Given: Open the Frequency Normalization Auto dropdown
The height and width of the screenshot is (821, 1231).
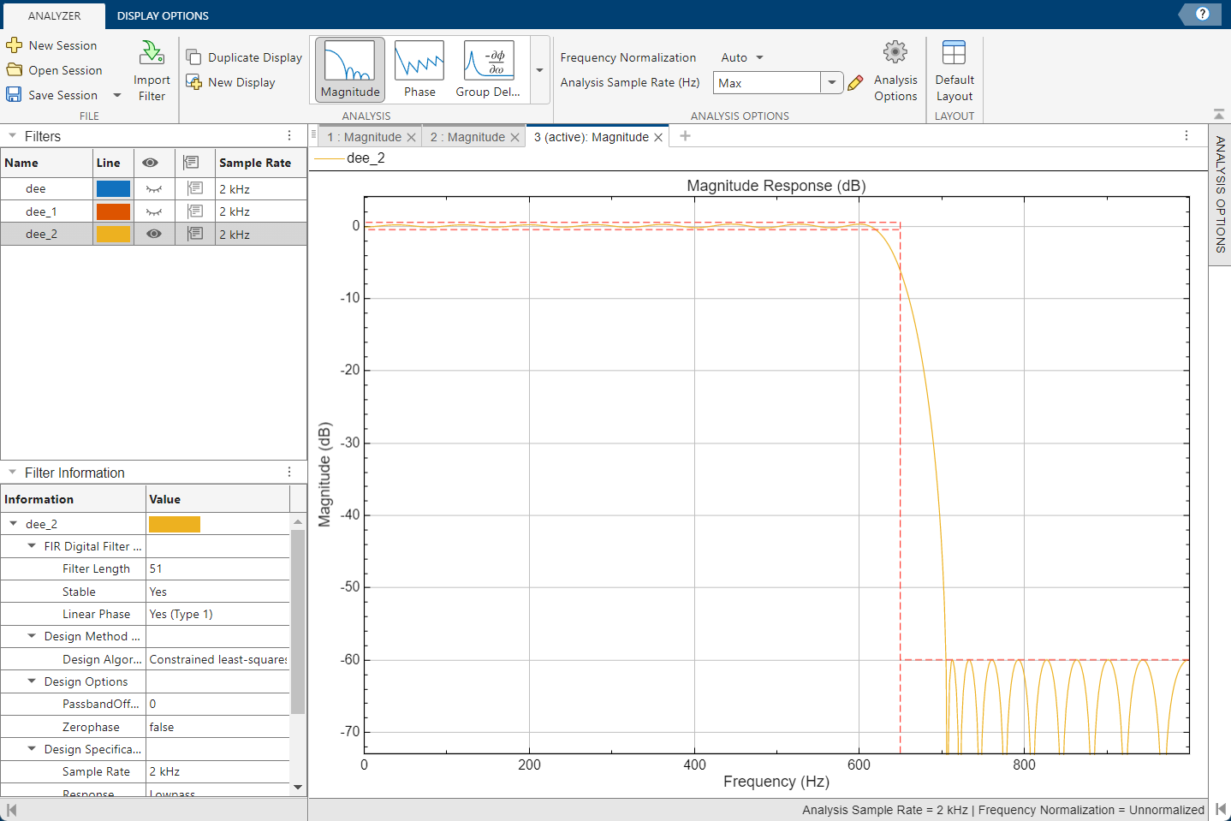Looking at the screenshot, I should click(x=742, y=57).
